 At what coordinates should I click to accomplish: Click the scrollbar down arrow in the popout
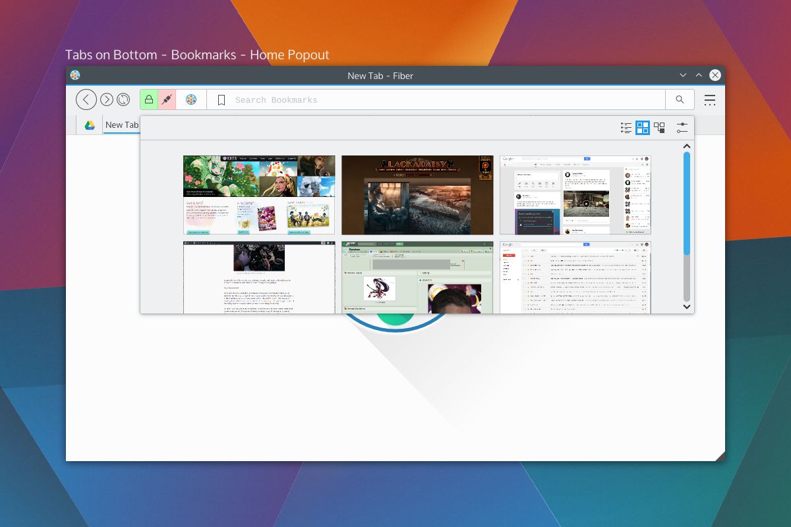686,306
